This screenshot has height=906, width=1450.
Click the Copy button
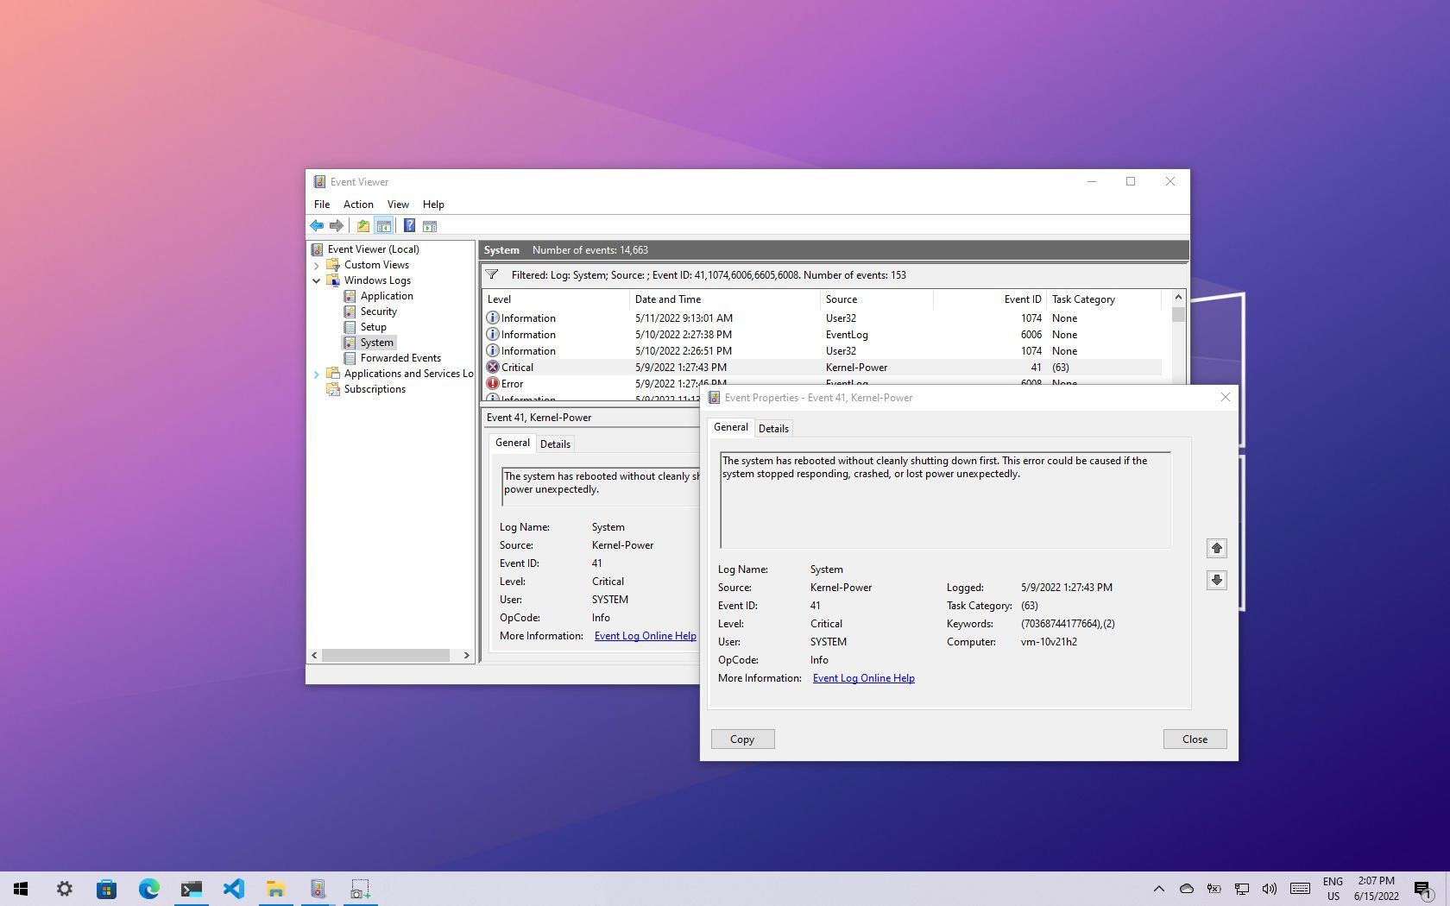click(742, 739)
